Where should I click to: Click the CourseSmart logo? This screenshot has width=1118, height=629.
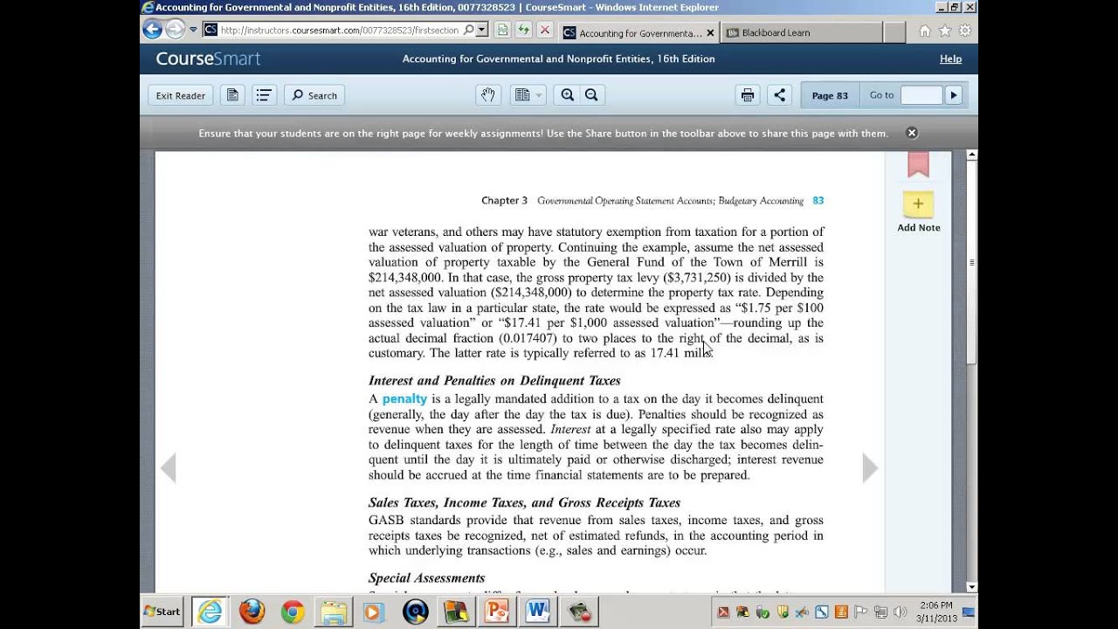(x=208, y=59)
